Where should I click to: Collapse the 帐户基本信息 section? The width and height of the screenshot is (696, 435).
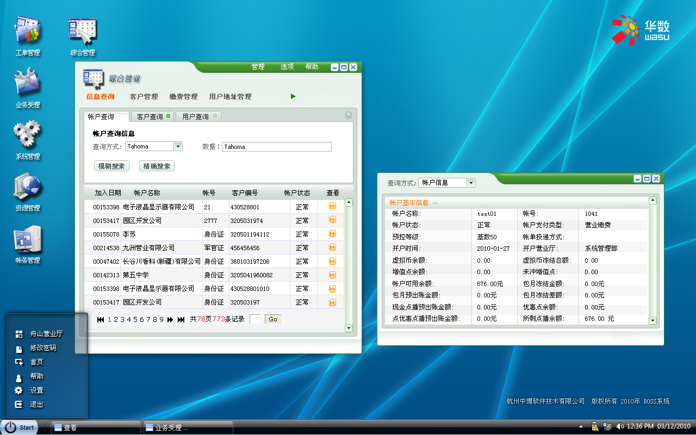[435, 203]
